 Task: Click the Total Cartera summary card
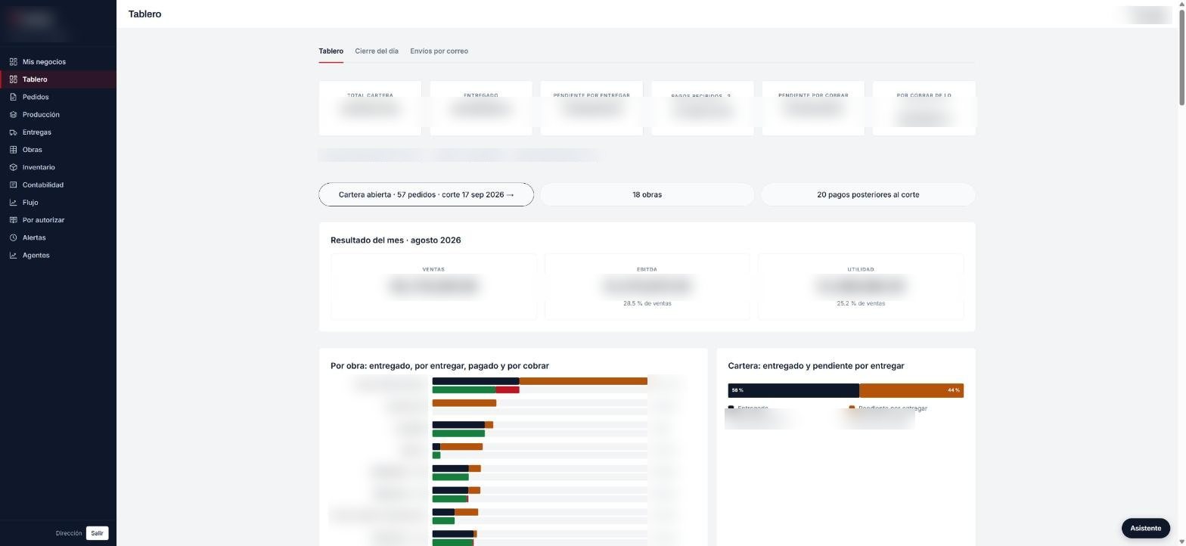(x=370, y=108)
